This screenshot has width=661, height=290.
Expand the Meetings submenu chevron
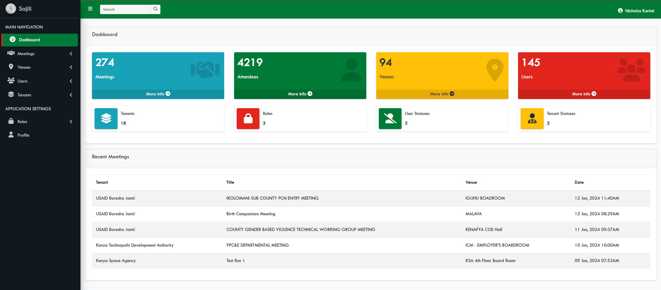(71, 54)
